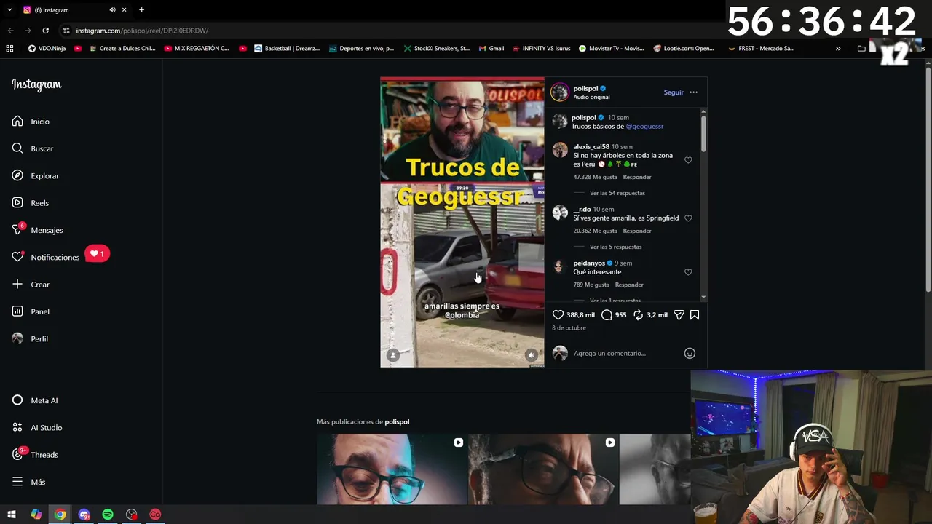
Task: Pause the Trucos de Geoguessr reel
Action: click(x=462, y=222)
